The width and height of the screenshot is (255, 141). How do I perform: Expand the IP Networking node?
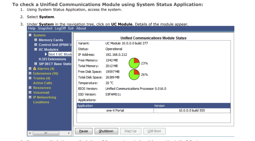(x=30, y=97)
